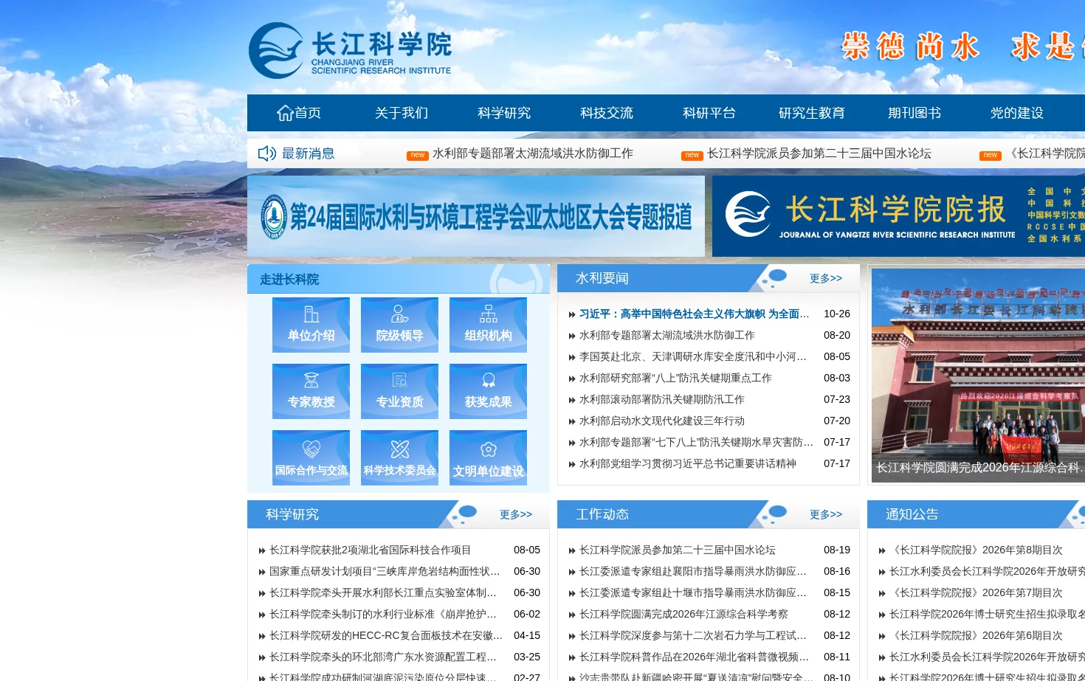Open the 组织机构 tile

click(x=488, y=325)
